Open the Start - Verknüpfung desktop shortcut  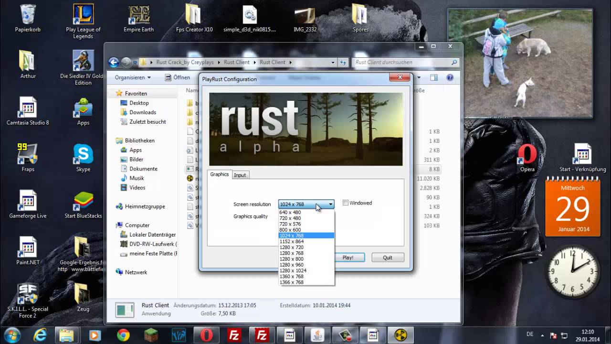[583, 158]
